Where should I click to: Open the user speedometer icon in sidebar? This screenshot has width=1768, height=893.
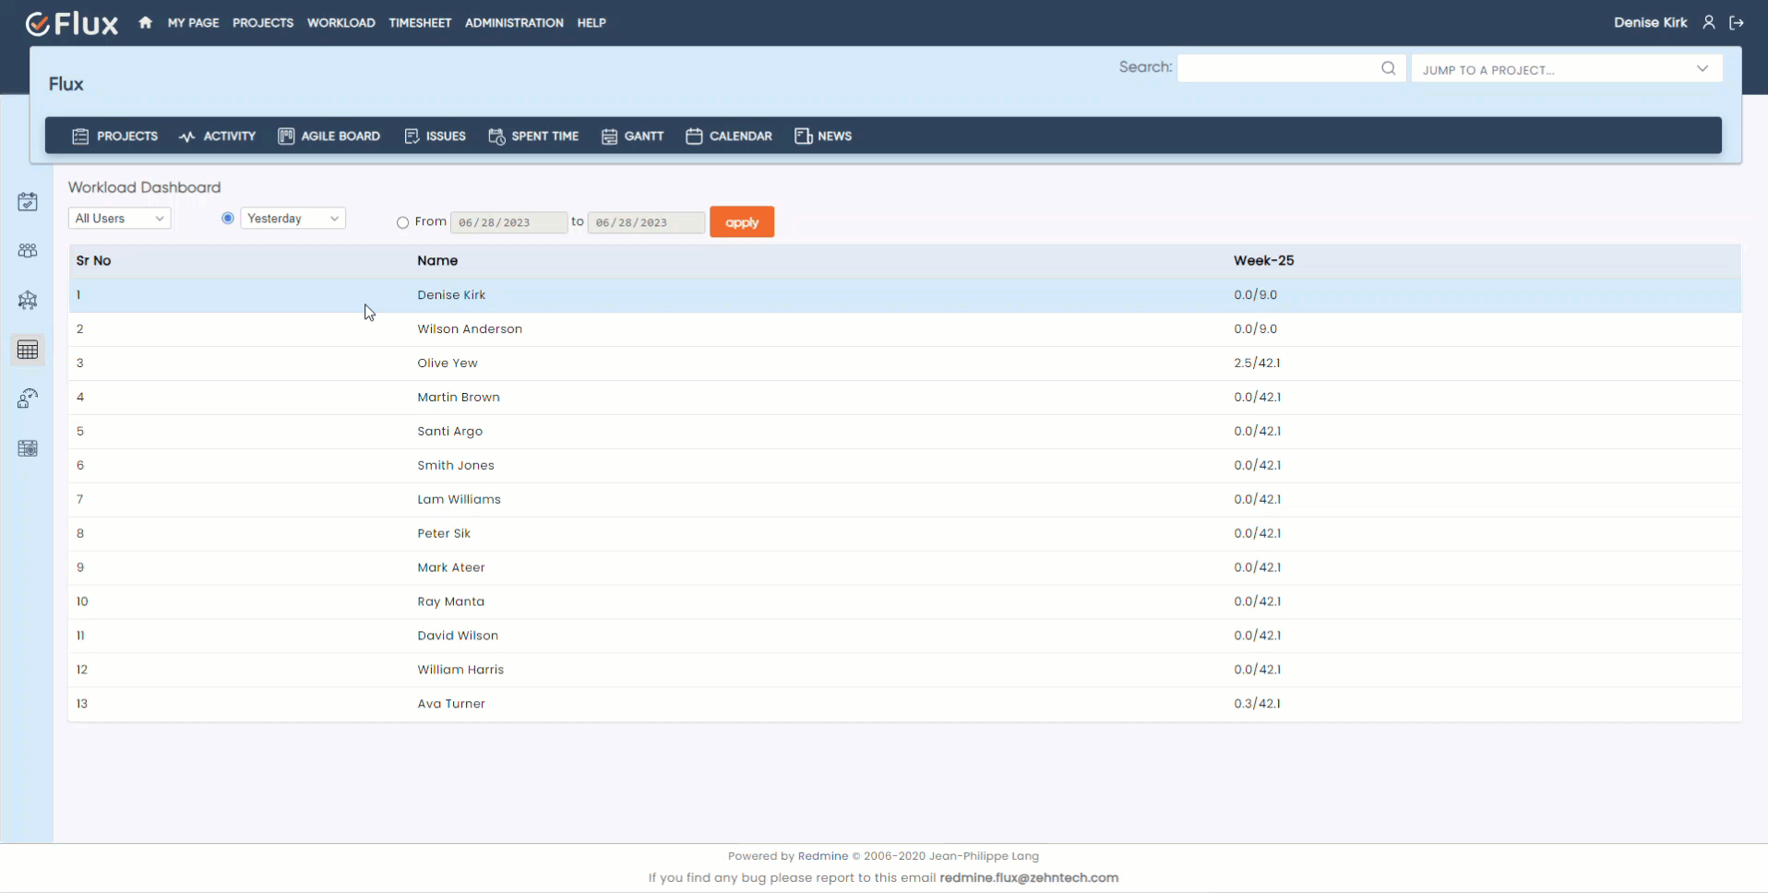pyautogui.click(x=28, y=399)
